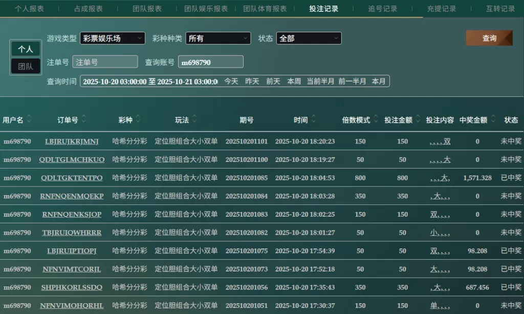Click the 注单号 input field
This screenshot has width=524, height=314.
(x=105, y=62)
